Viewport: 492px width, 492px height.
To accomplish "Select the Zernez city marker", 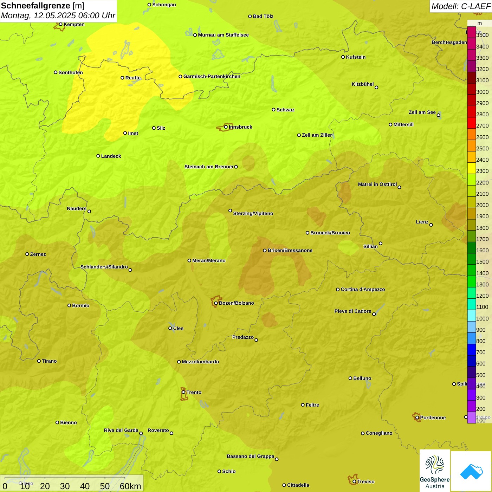I will coord(27,254).
